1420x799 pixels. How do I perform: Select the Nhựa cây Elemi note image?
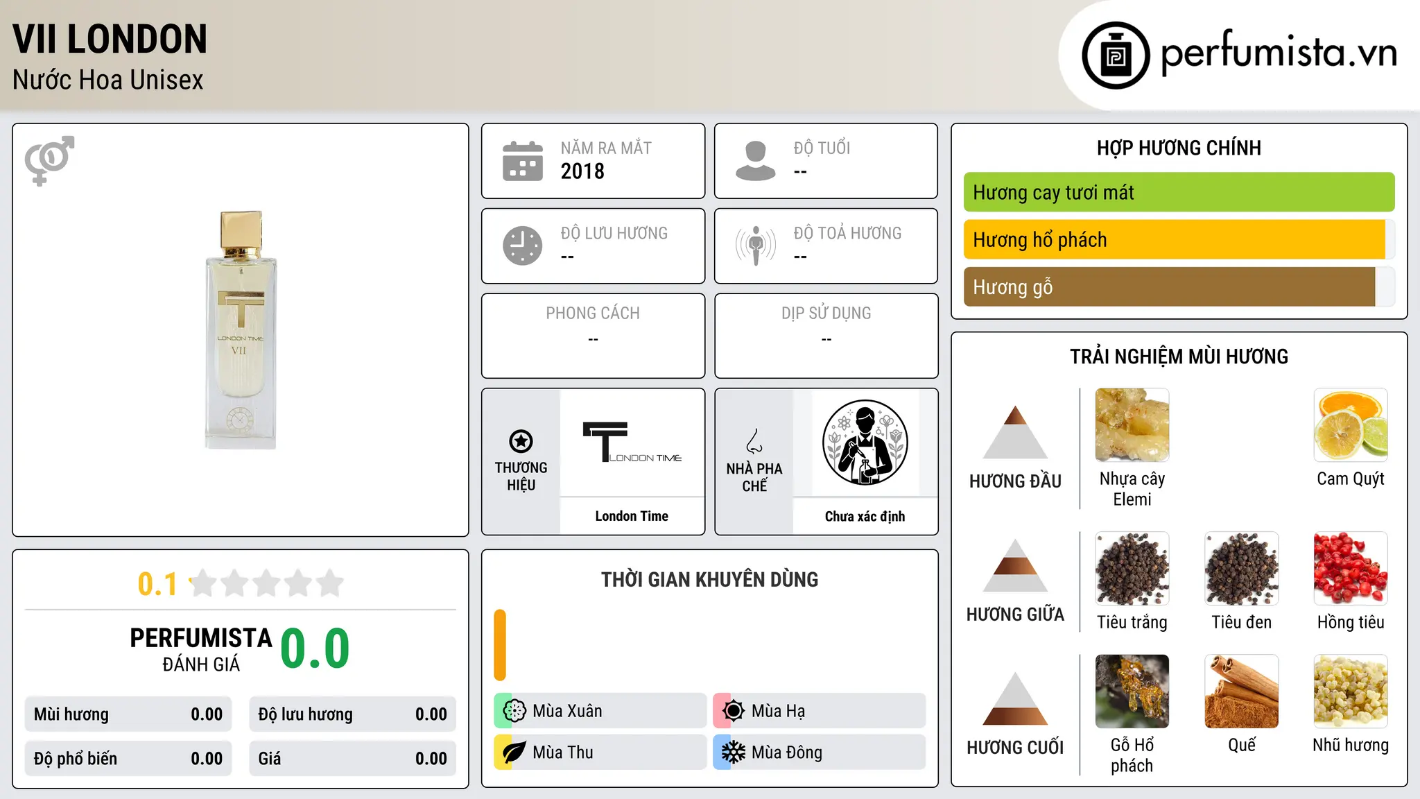pos(1132,425)
